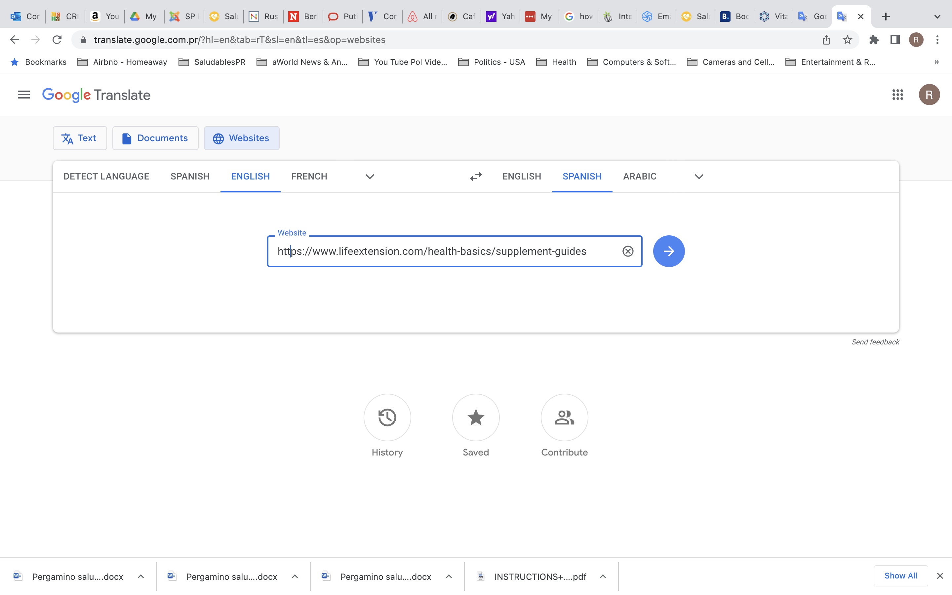
Task: Reload the current page
Action: coord(57,40)
